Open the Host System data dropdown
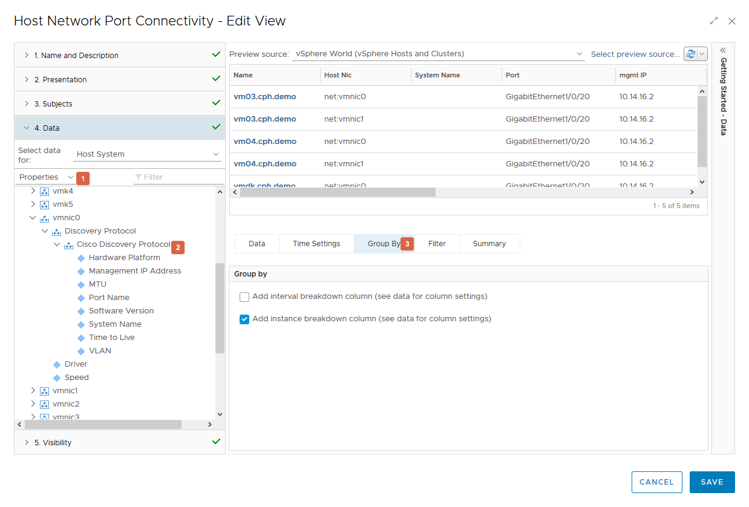749x507 pixels. click(148, 154)
